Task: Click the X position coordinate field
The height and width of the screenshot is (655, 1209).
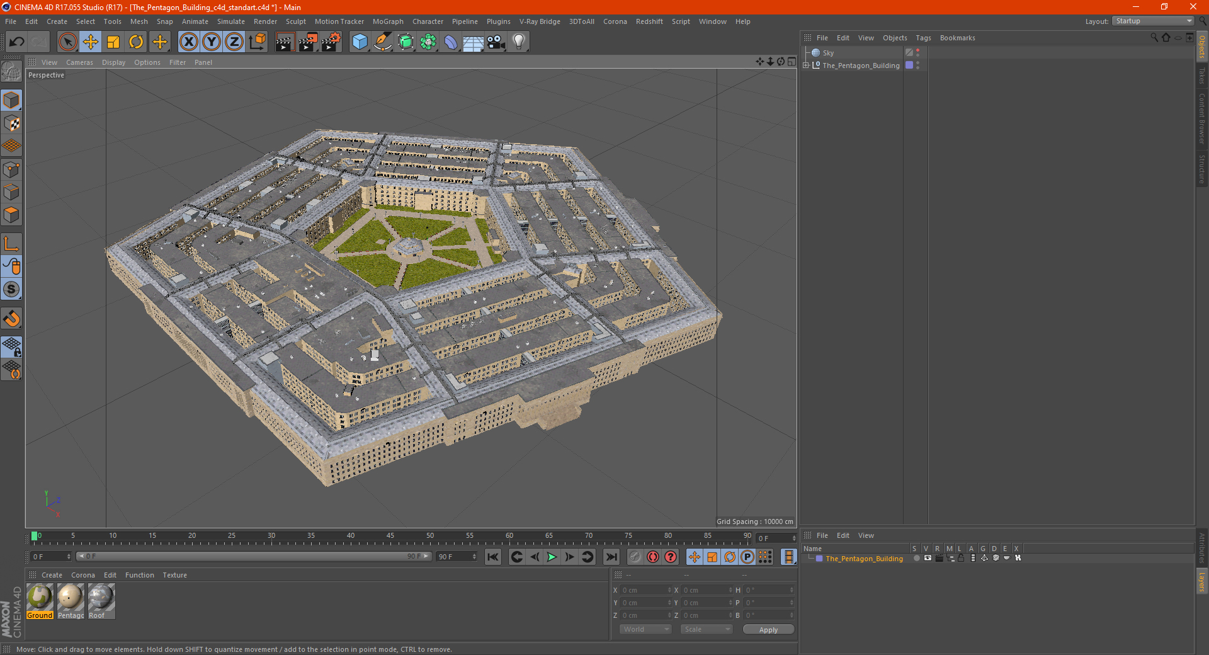Action: pos(646,590)
